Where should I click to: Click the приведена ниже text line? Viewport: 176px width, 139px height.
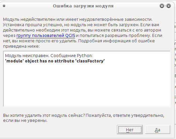[x=21, y=46]
